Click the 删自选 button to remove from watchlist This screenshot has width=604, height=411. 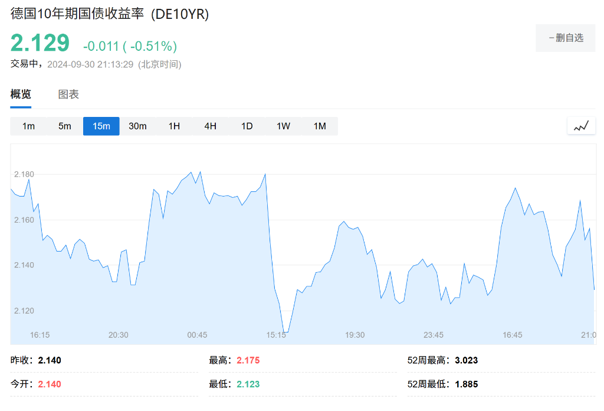point(565,38)
